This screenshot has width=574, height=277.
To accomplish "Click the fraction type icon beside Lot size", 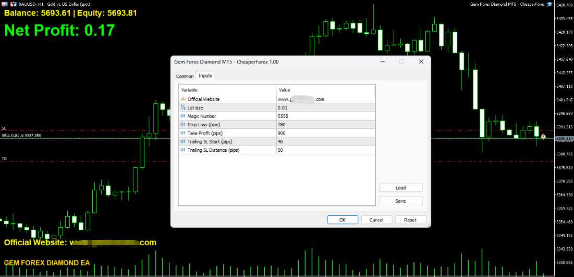I will coord(183,108).
